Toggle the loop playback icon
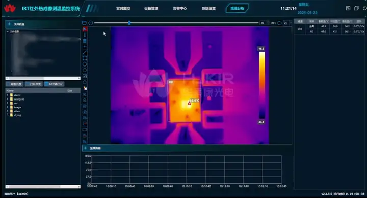This screenshot has height=198, width=367. 279,23
